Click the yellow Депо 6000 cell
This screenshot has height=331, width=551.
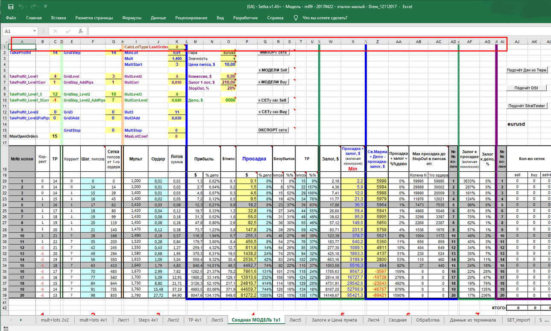[229, 100]
